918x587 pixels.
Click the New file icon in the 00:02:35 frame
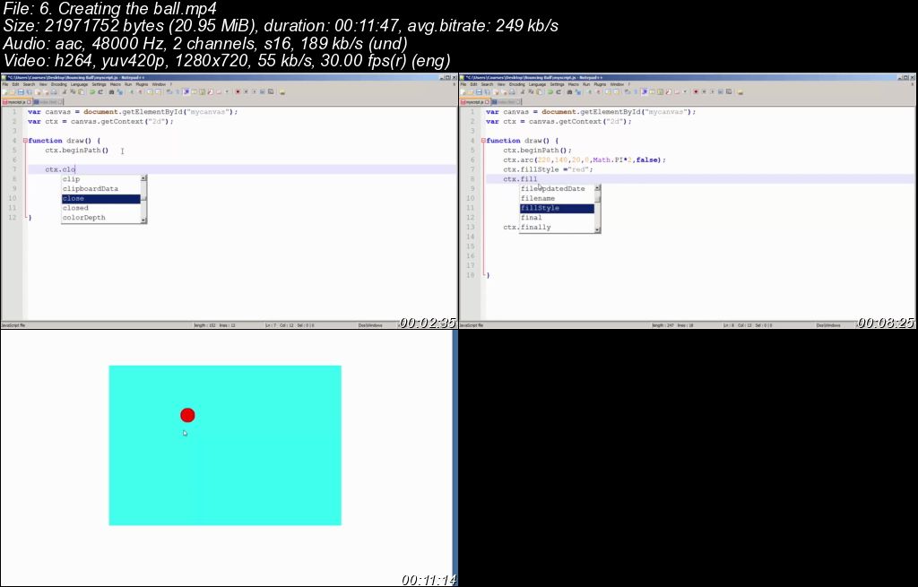(x=4, y=91)
